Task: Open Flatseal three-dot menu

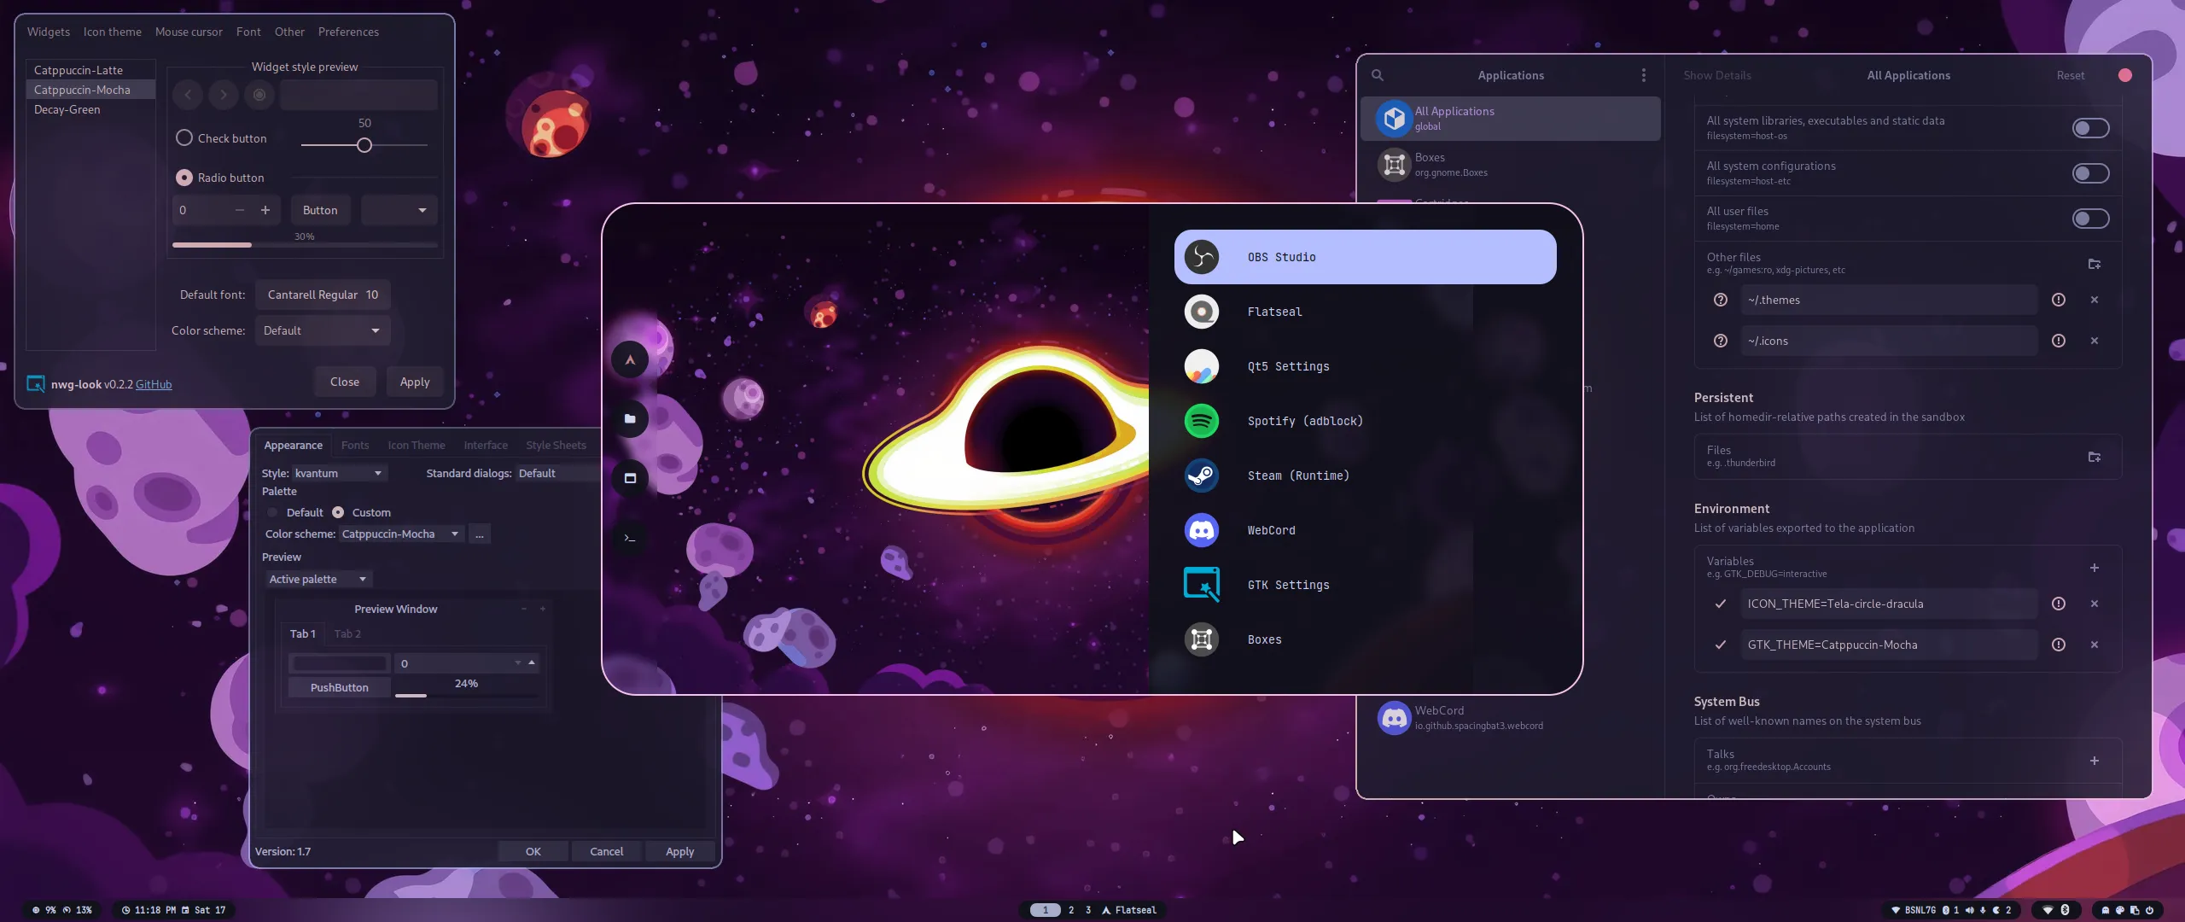Action: pos(1643,75)
